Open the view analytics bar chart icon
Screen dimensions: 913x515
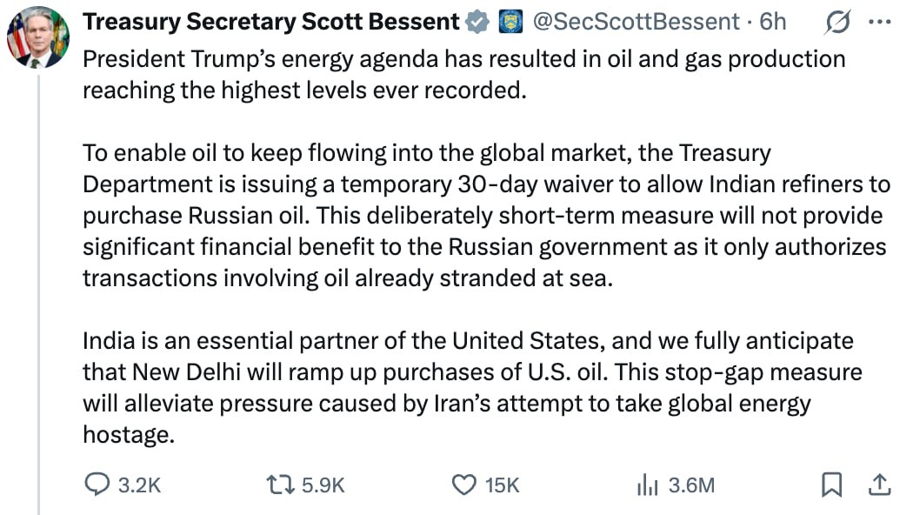pyautogui.click(x=647, y=485)
